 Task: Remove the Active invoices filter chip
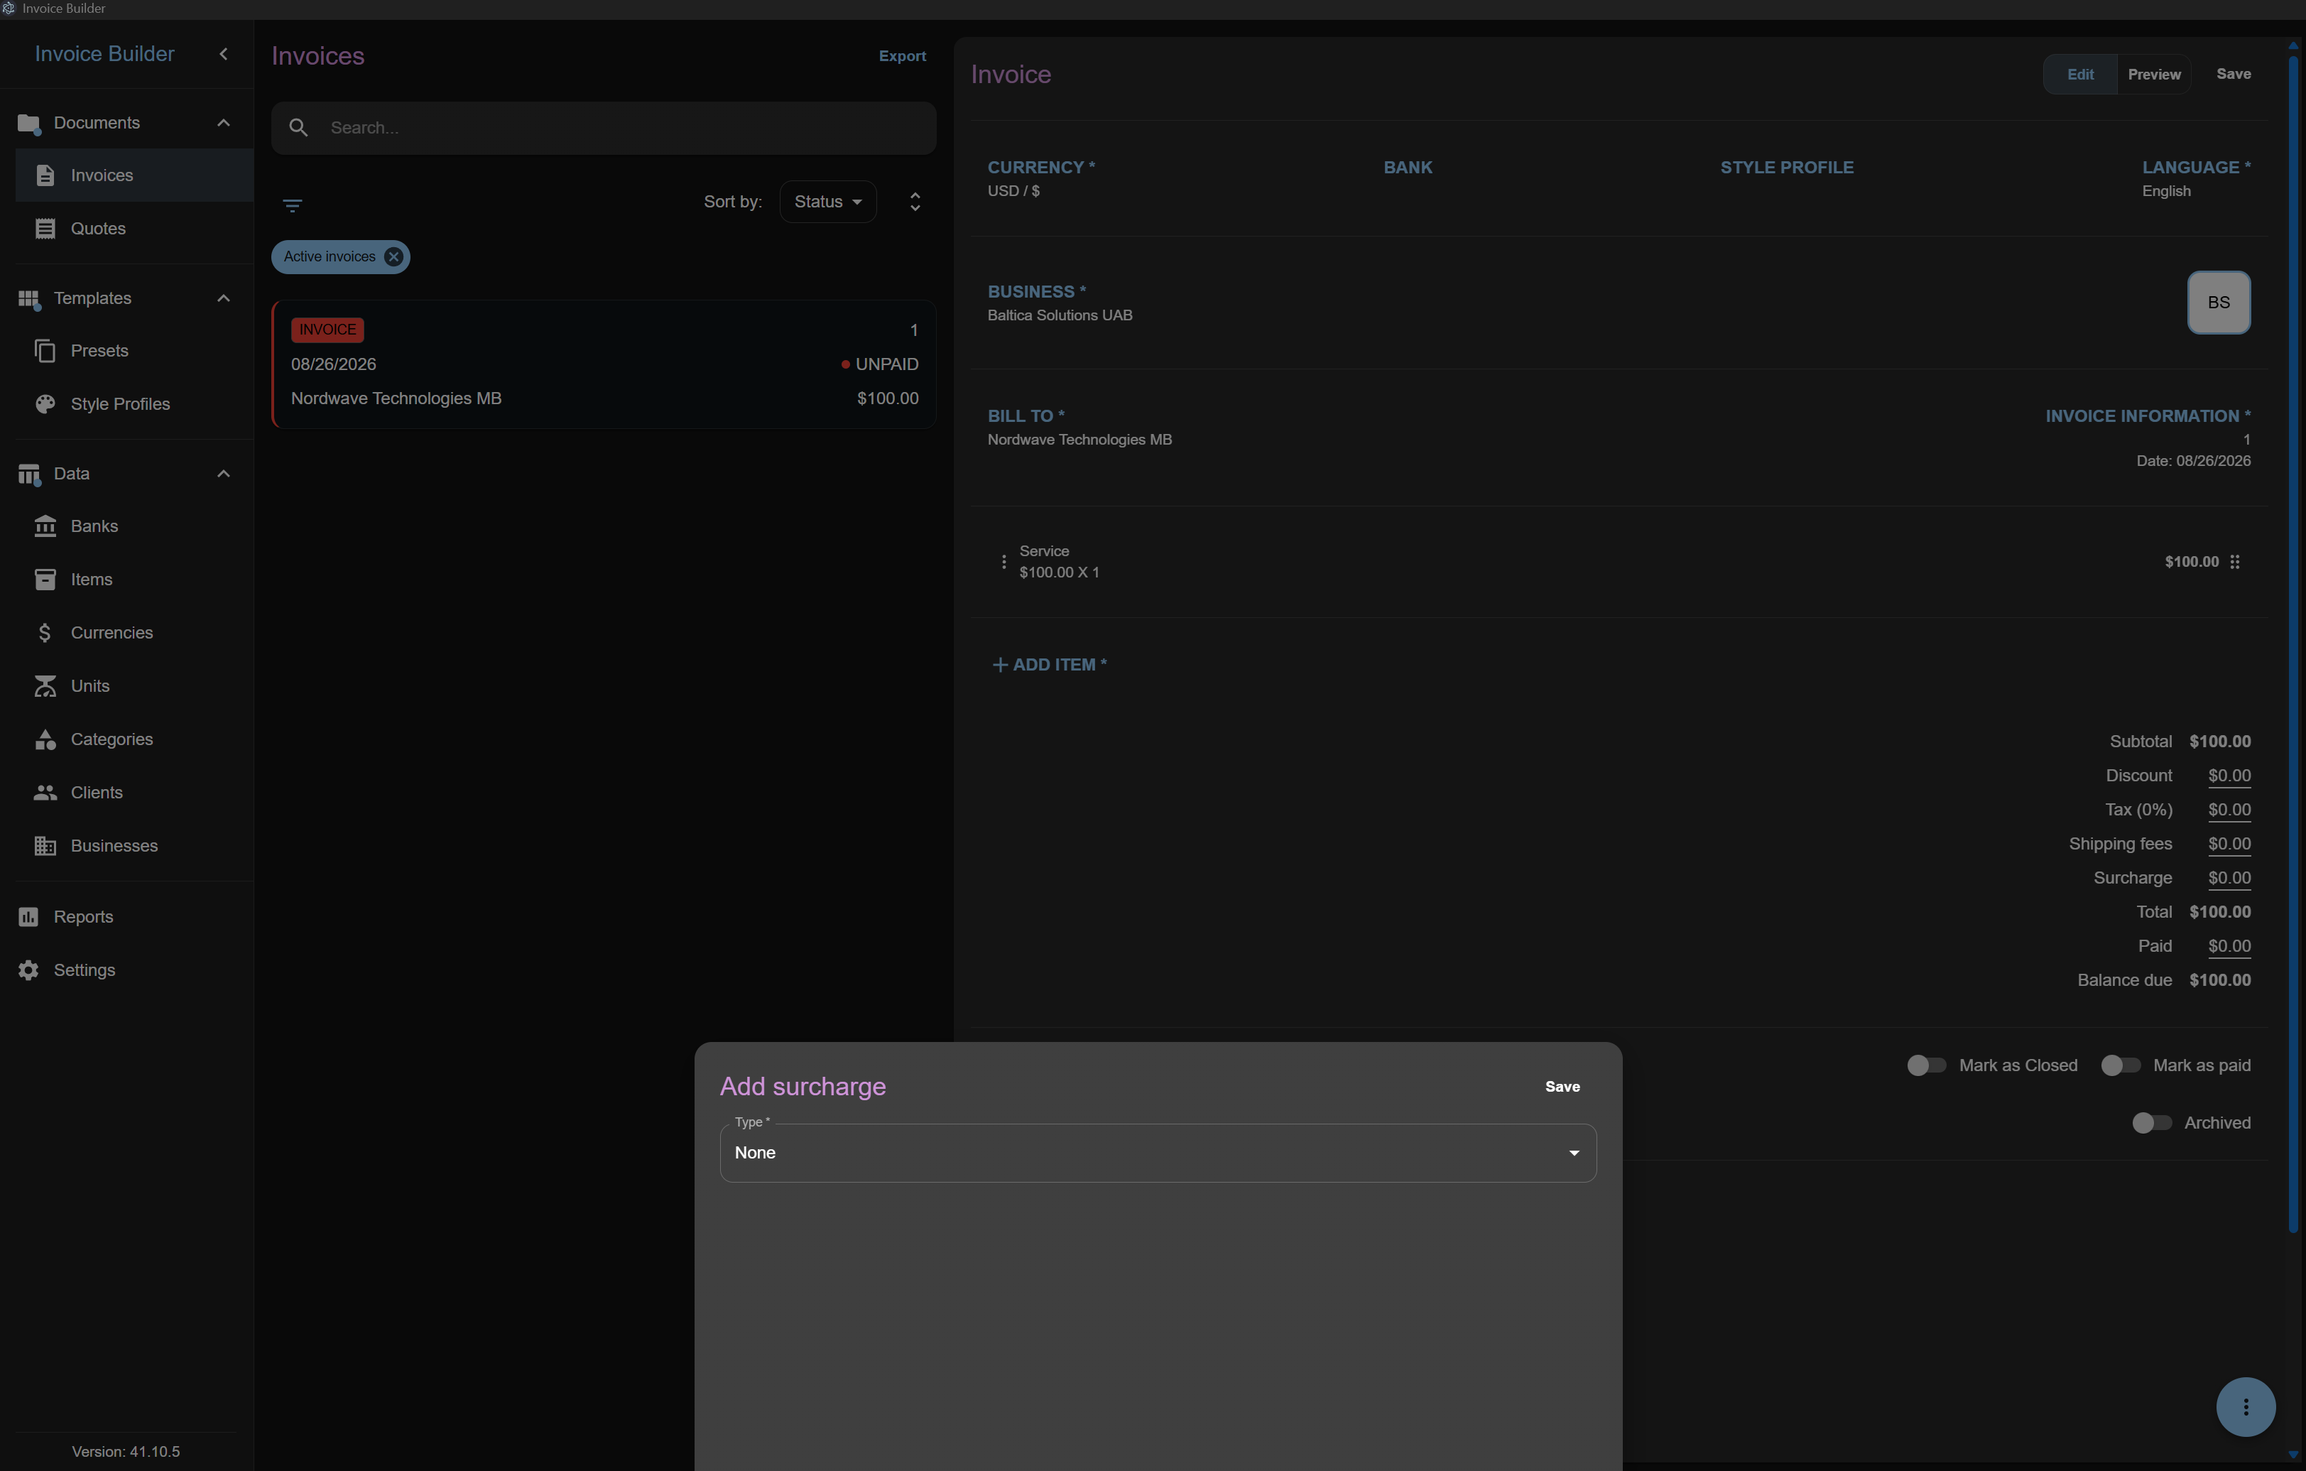tap(393, 256)
